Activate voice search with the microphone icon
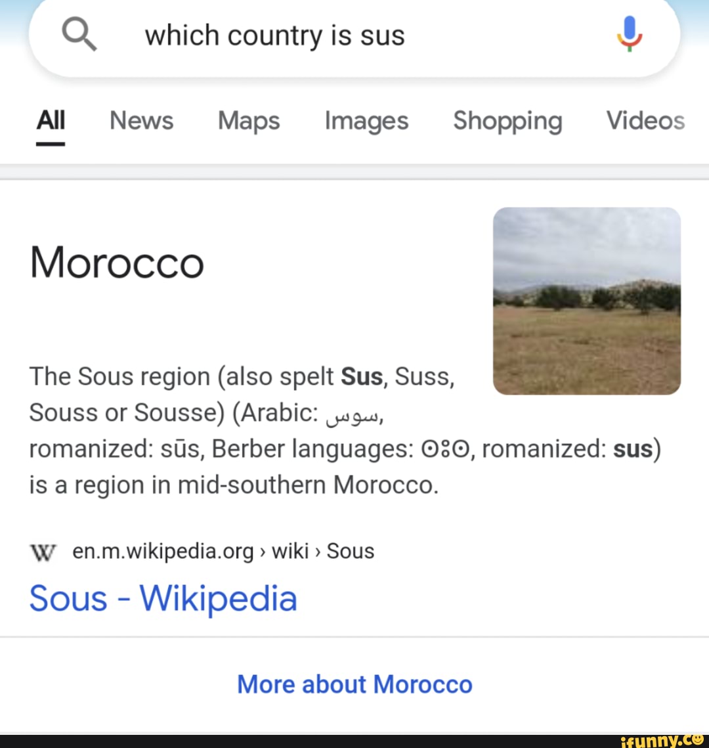The width and height of the screenshot is (709, 748). 630,35
